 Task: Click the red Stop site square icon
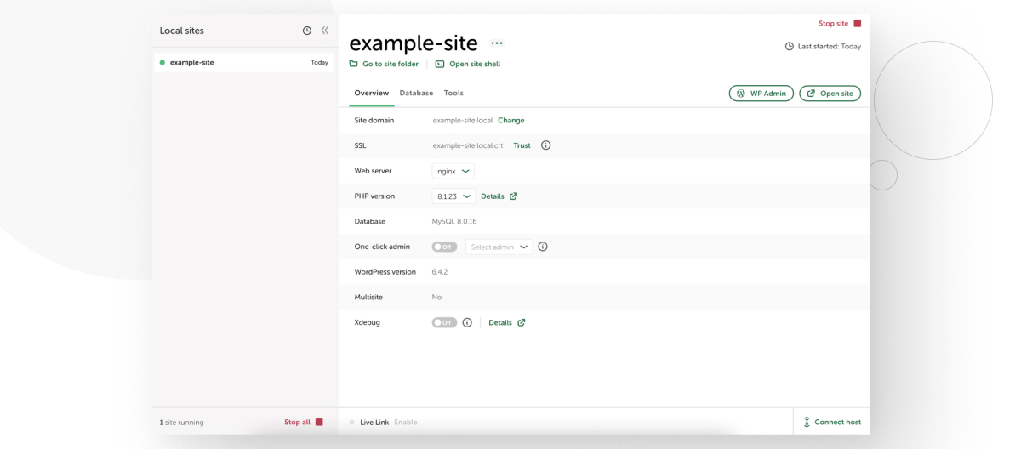click(857, 24)
